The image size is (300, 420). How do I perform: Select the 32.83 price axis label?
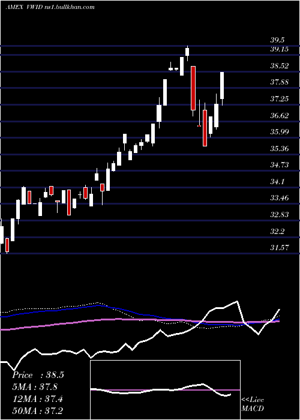tap(279, 215)
